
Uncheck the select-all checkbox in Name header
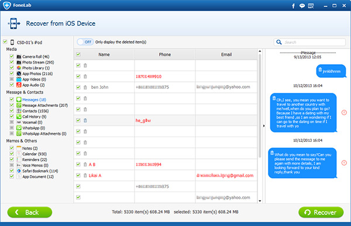(78, 54)
